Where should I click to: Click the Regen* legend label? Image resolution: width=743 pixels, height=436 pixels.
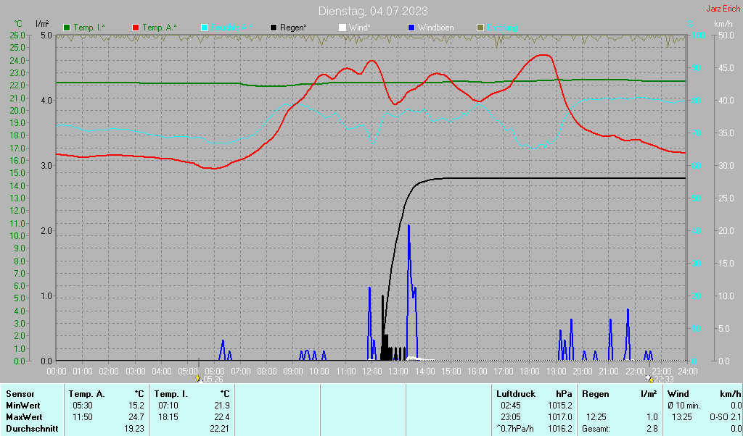293,28
